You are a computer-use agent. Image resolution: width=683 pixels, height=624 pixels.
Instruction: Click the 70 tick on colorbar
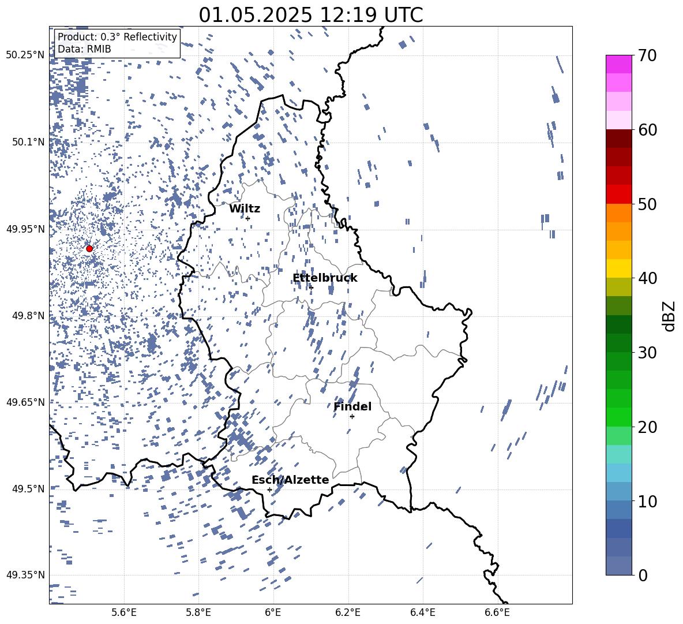(647, 55)
